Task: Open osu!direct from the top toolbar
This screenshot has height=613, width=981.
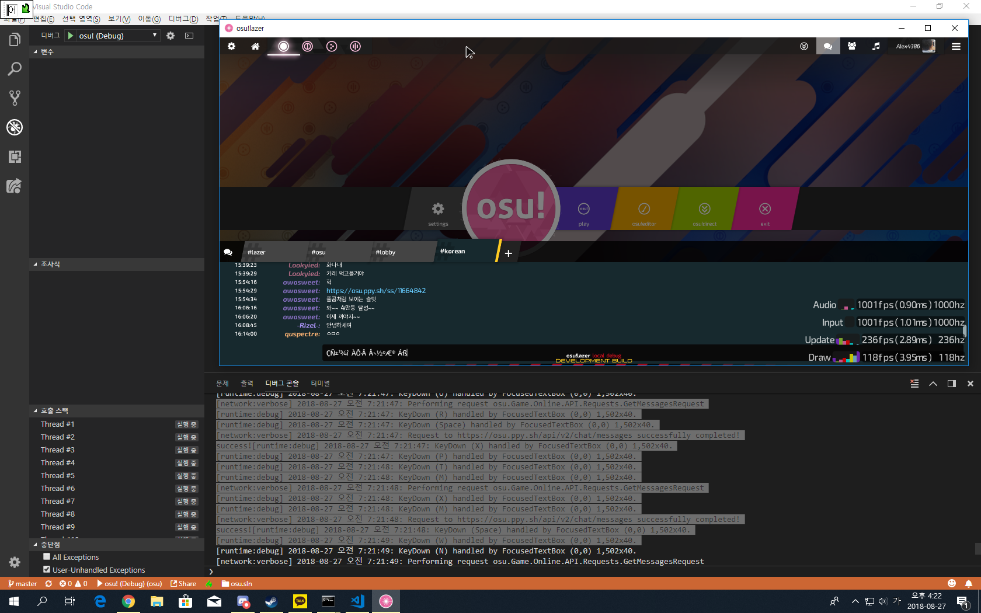Action: point(804,46)
